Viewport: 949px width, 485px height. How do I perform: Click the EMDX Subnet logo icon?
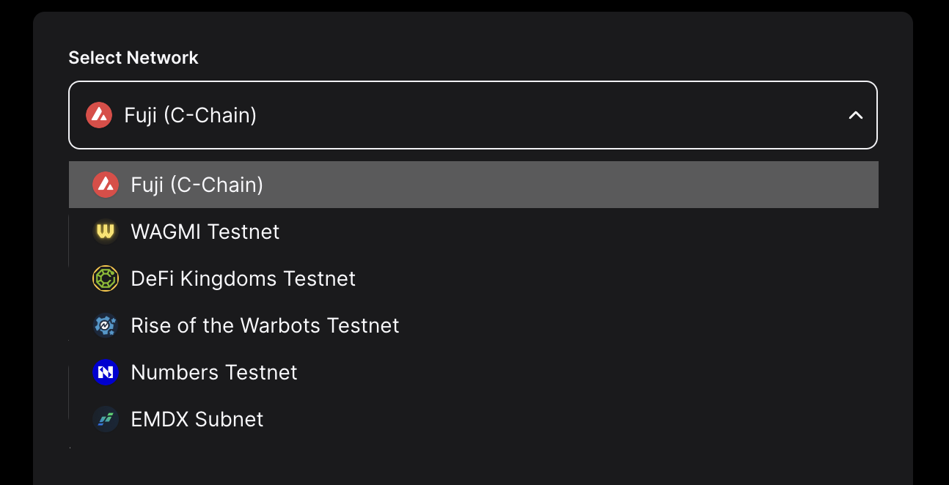pos(106,419)
